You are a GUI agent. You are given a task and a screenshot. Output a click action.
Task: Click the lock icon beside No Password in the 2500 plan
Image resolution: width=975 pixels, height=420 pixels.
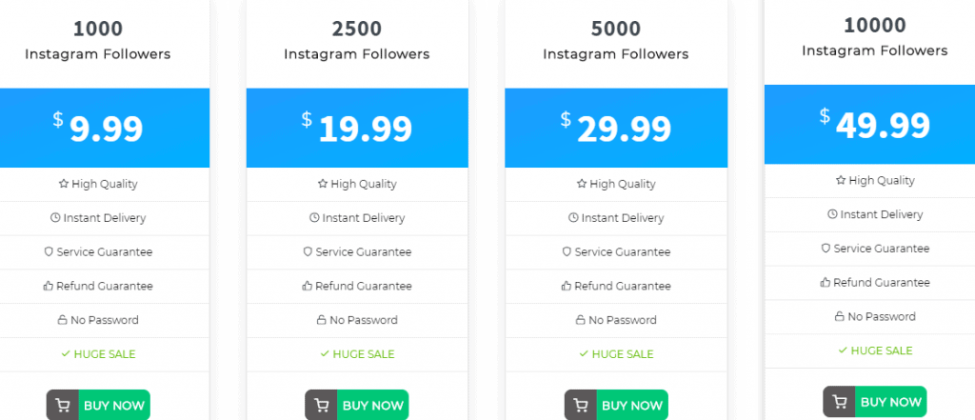point(321,320)
